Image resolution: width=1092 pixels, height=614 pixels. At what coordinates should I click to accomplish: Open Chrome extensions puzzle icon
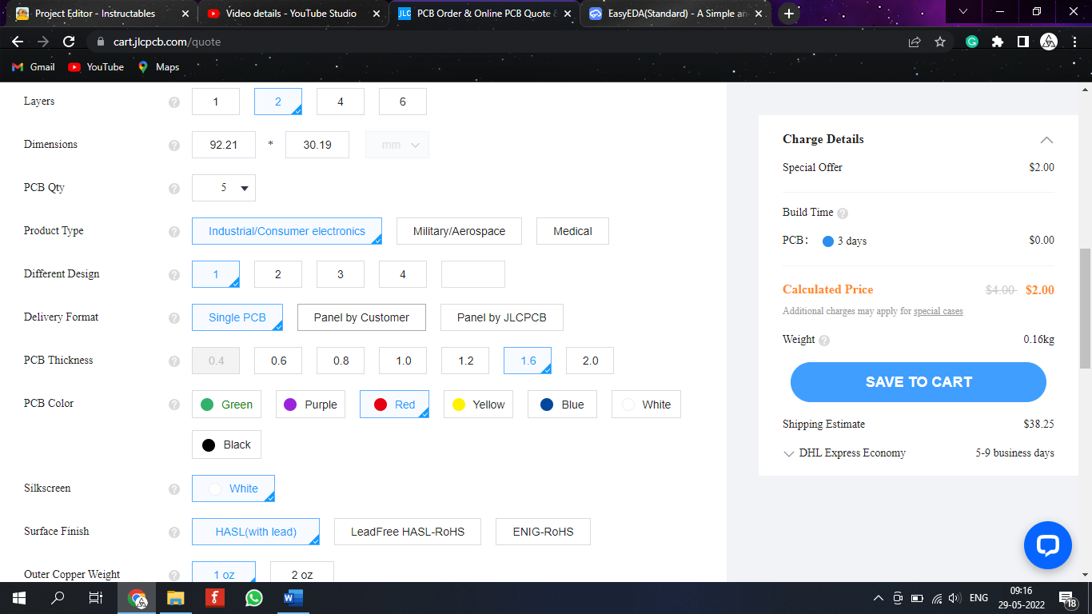(997, 42)
